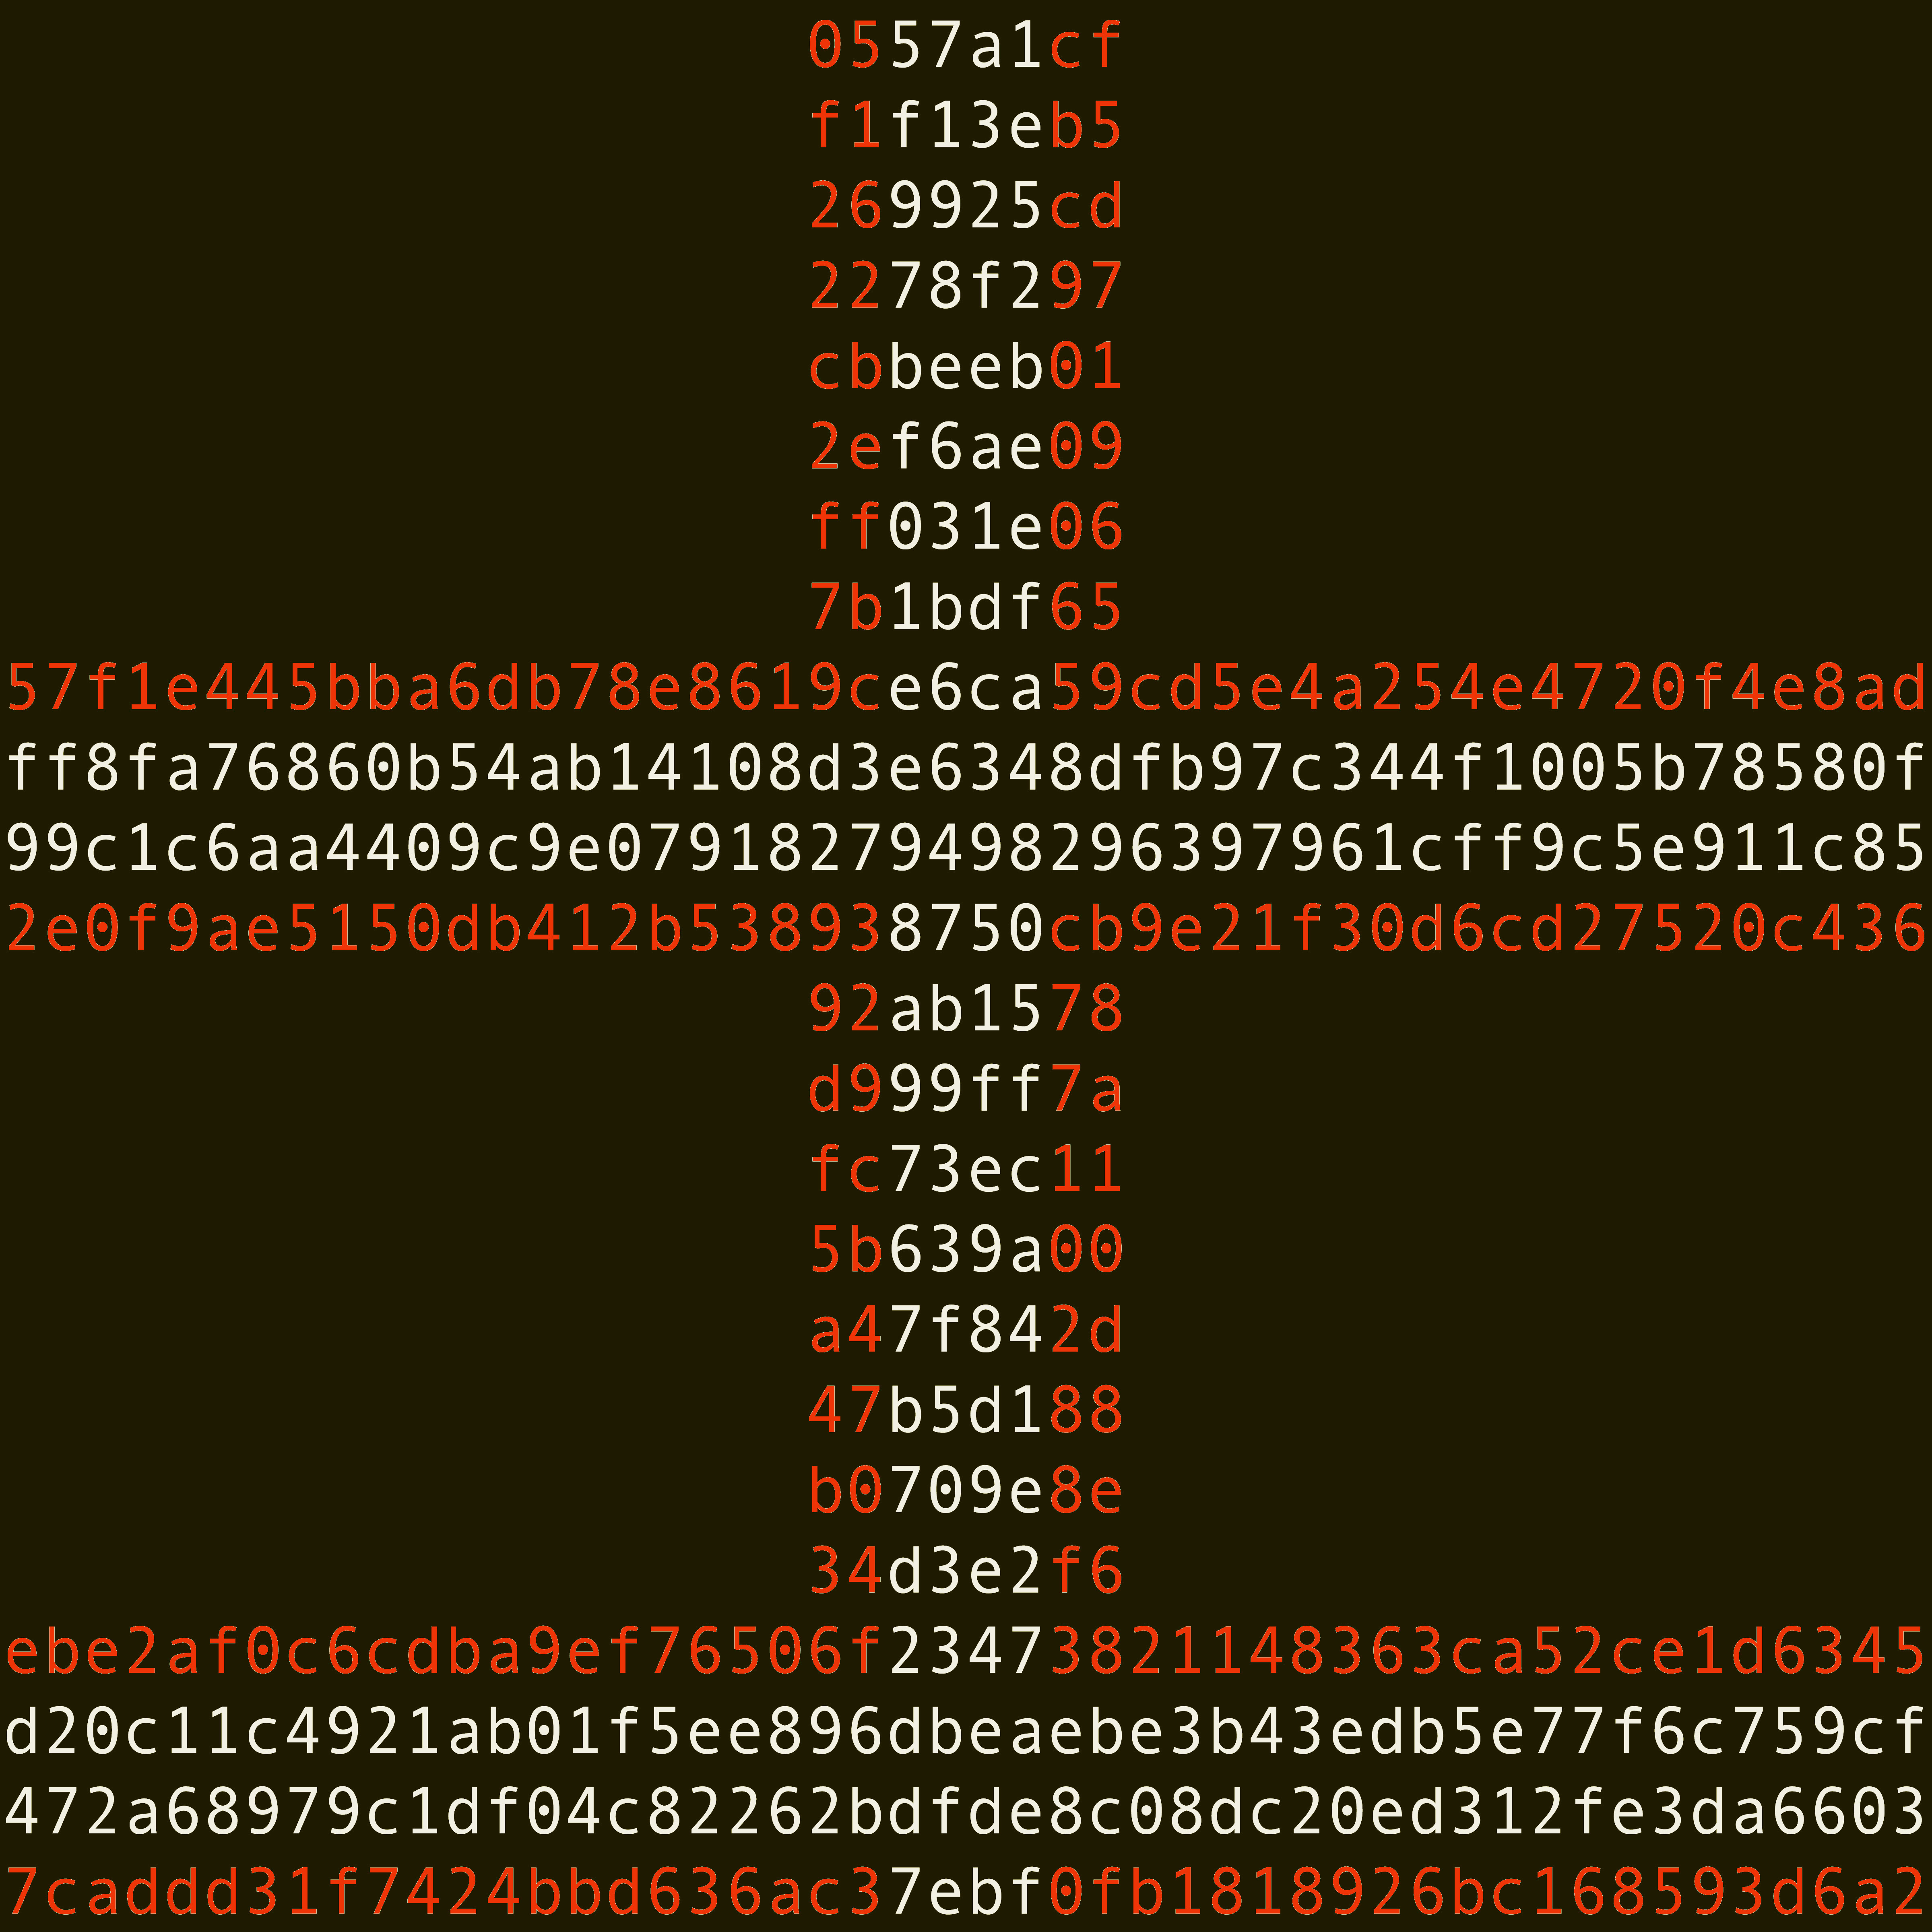Click the text row 269925cd
Screen dimensions: 1932x1932
tap(966, 206)
